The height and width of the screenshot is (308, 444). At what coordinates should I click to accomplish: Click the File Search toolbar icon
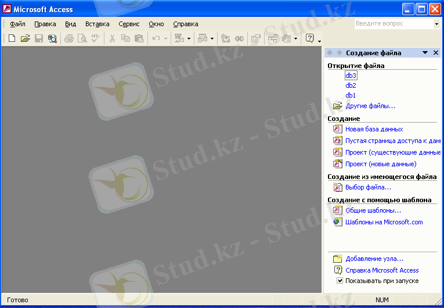(x=53, y=38)
